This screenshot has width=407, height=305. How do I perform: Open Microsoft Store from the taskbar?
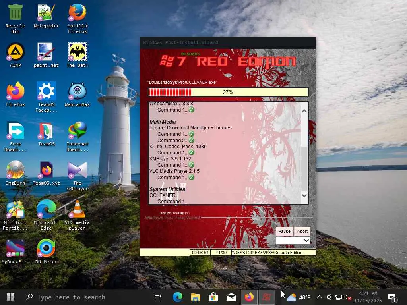pyautogui.click(x=213, y=297)
